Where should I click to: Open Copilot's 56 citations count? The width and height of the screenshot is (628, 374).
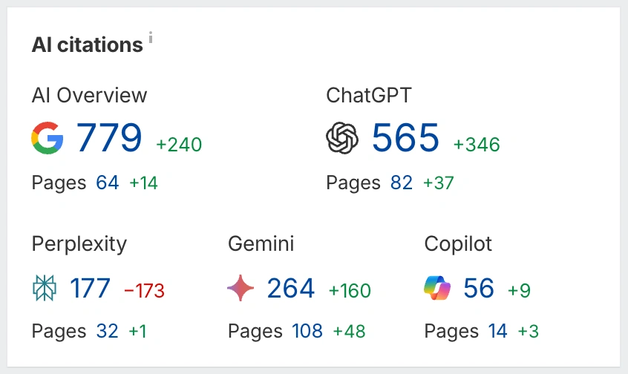pyautogui.click(x=479, y=288)
